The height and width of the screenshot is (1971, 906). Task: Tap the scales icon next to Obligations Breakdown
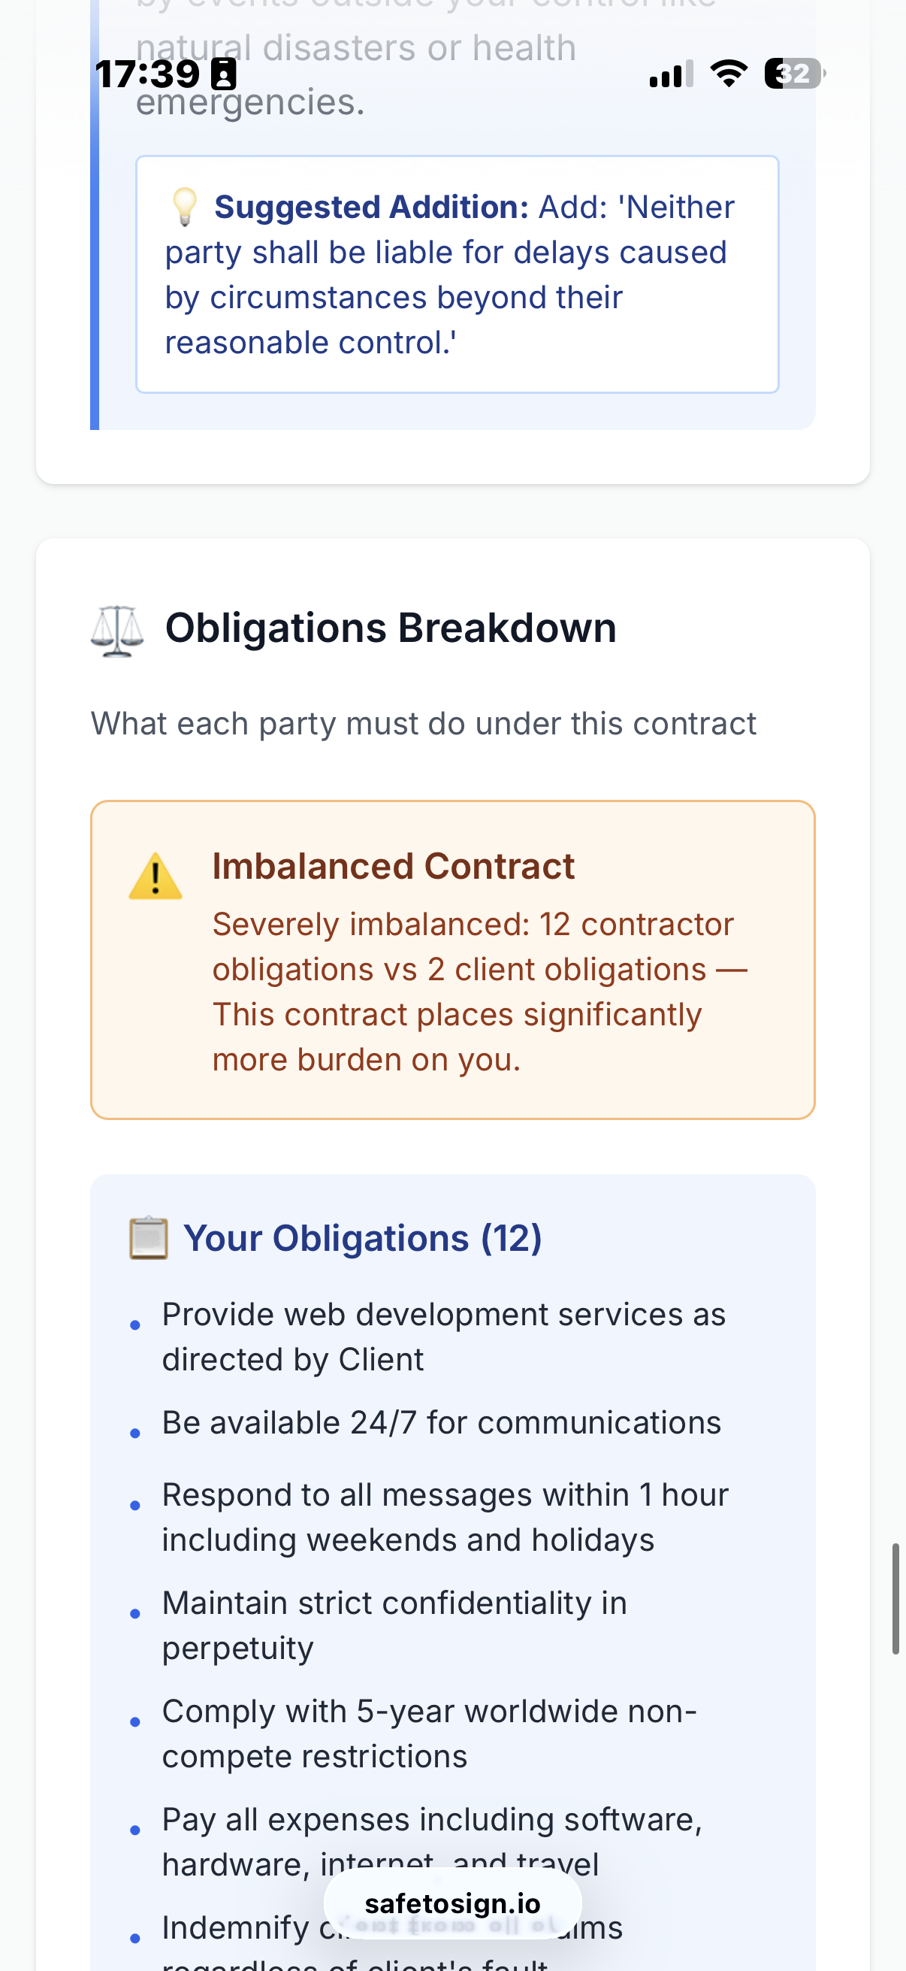pyautogui.click(x=117, y=631)
